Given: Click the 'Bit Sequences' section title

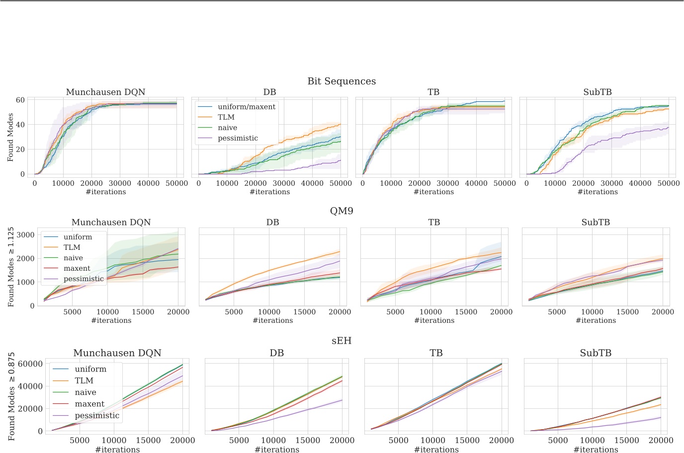Looking at the screenshot, I should [x=342, y=81].
